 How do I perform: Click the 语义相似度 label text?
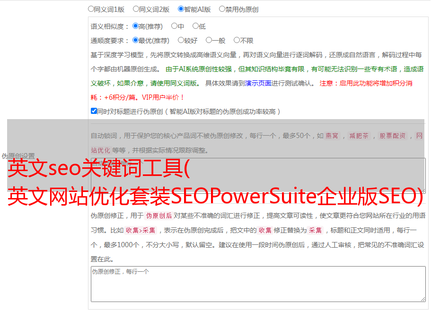tap(110, 26)
